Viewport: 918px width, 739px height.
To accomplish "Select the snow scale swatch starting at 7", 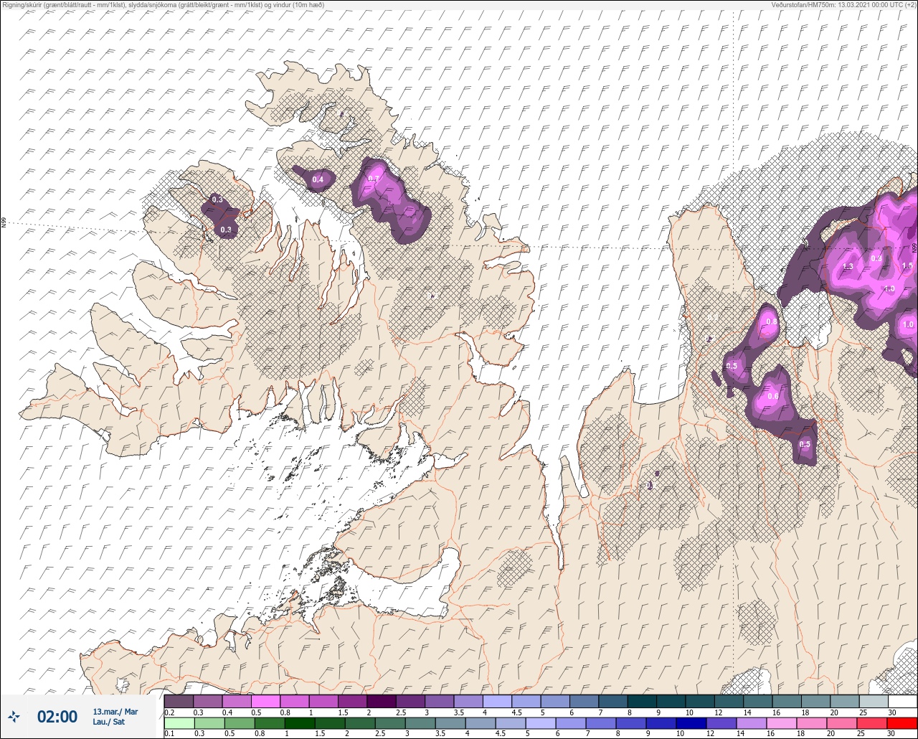I will coord(613,701).
